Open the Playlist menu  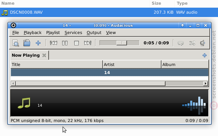tap(53, 33)
